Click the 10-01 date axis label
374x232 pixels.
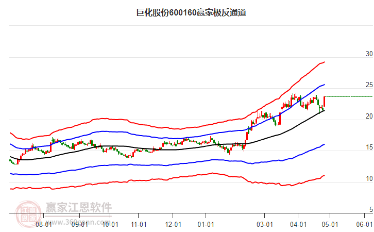click(110, 225)
